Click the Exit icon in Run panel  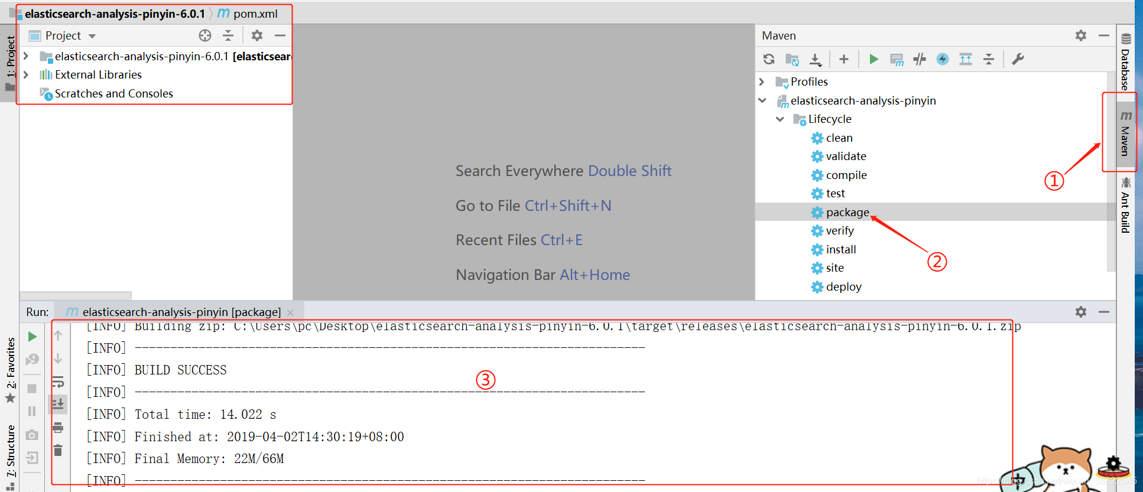[33, 458]
